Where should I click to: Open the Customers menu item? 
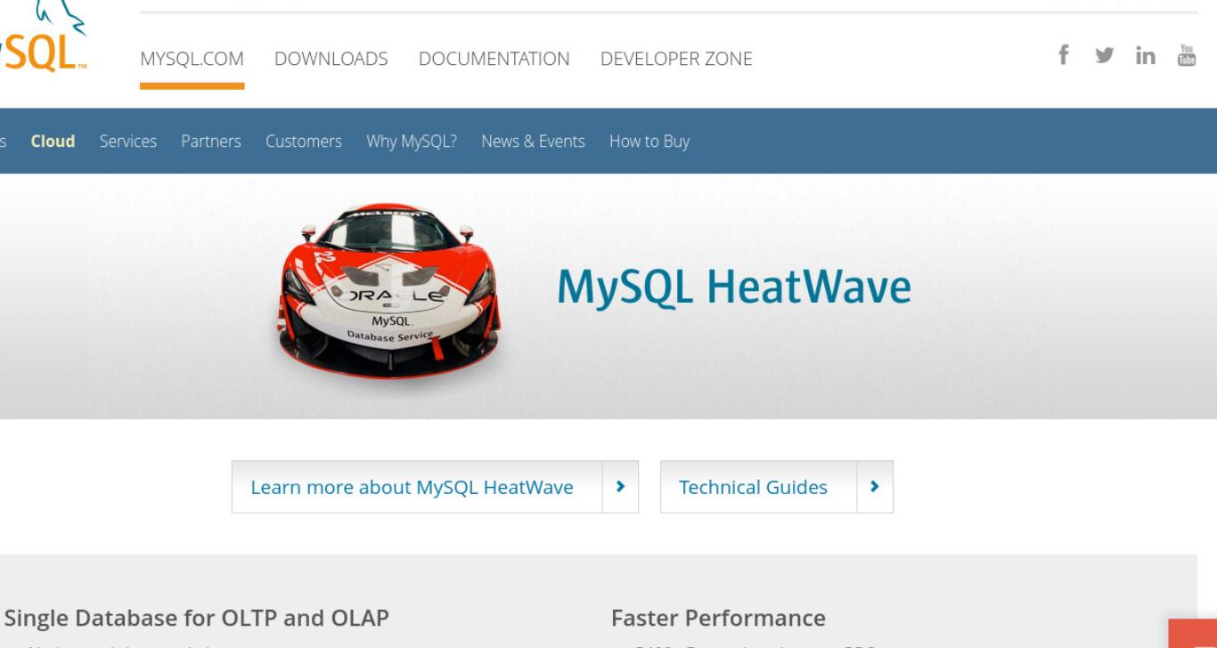304,141
